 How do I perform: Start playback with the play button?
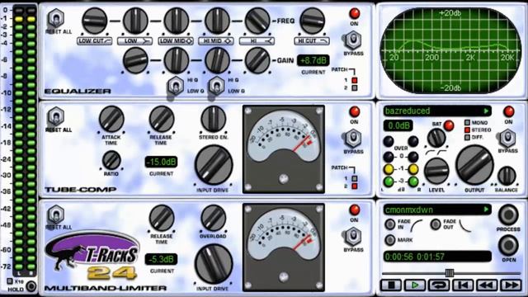click(x=415, y=285)
